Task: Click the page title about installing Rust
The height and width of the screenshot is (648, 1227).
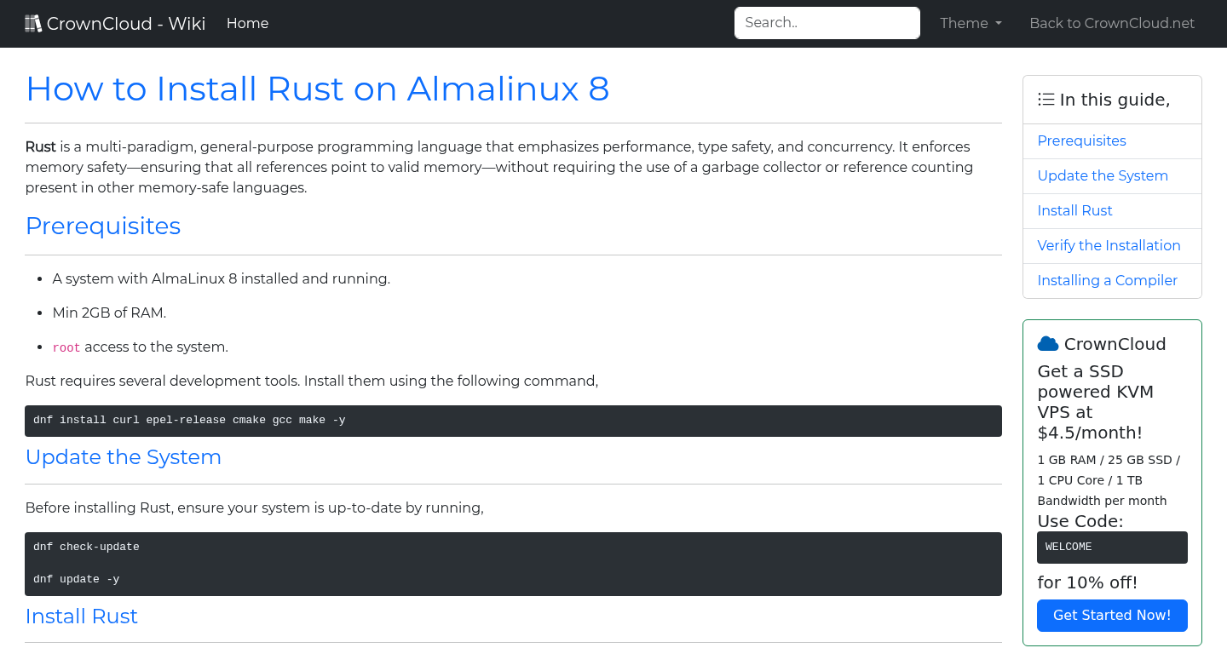Action: click(x=317, y=89)
